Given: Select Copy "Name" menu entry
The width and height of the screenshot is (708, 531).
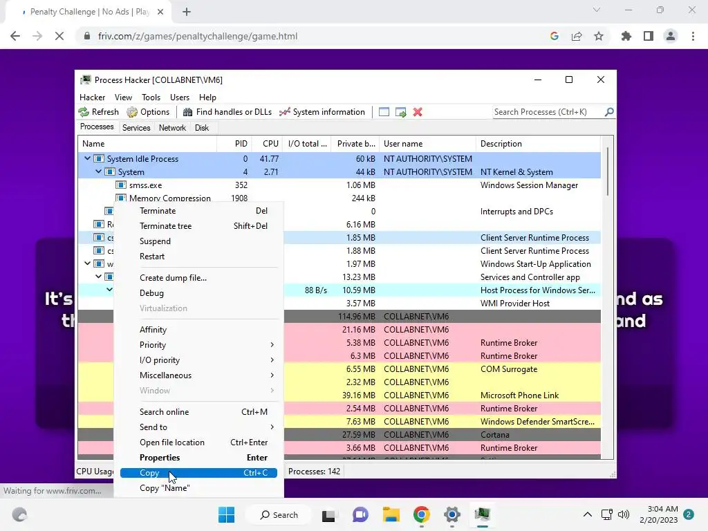Looking at the screenshot, I should [198, 488].
